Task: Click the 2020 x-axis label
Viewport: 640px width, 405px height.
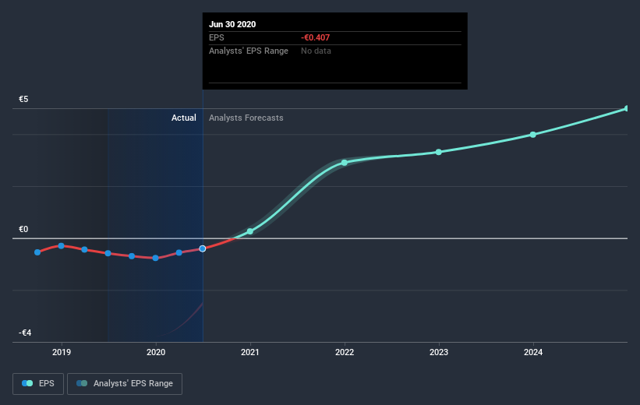Action: pos(156,352)
